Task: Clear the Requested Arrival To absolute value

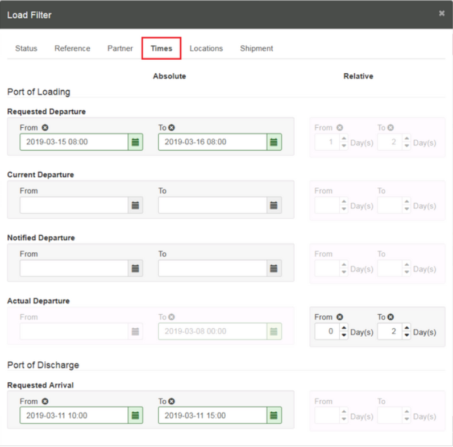Action: click(172, 401)
